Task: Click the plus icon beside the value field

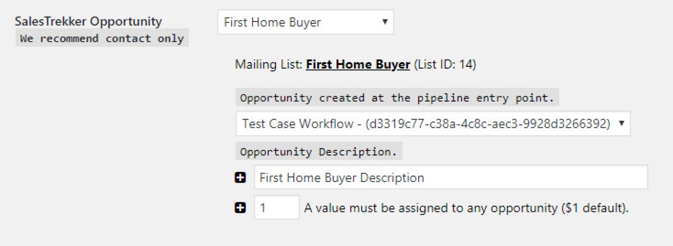Action: pos(240,207)
